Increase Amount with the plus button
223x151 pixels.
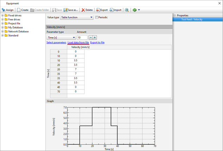95,37
